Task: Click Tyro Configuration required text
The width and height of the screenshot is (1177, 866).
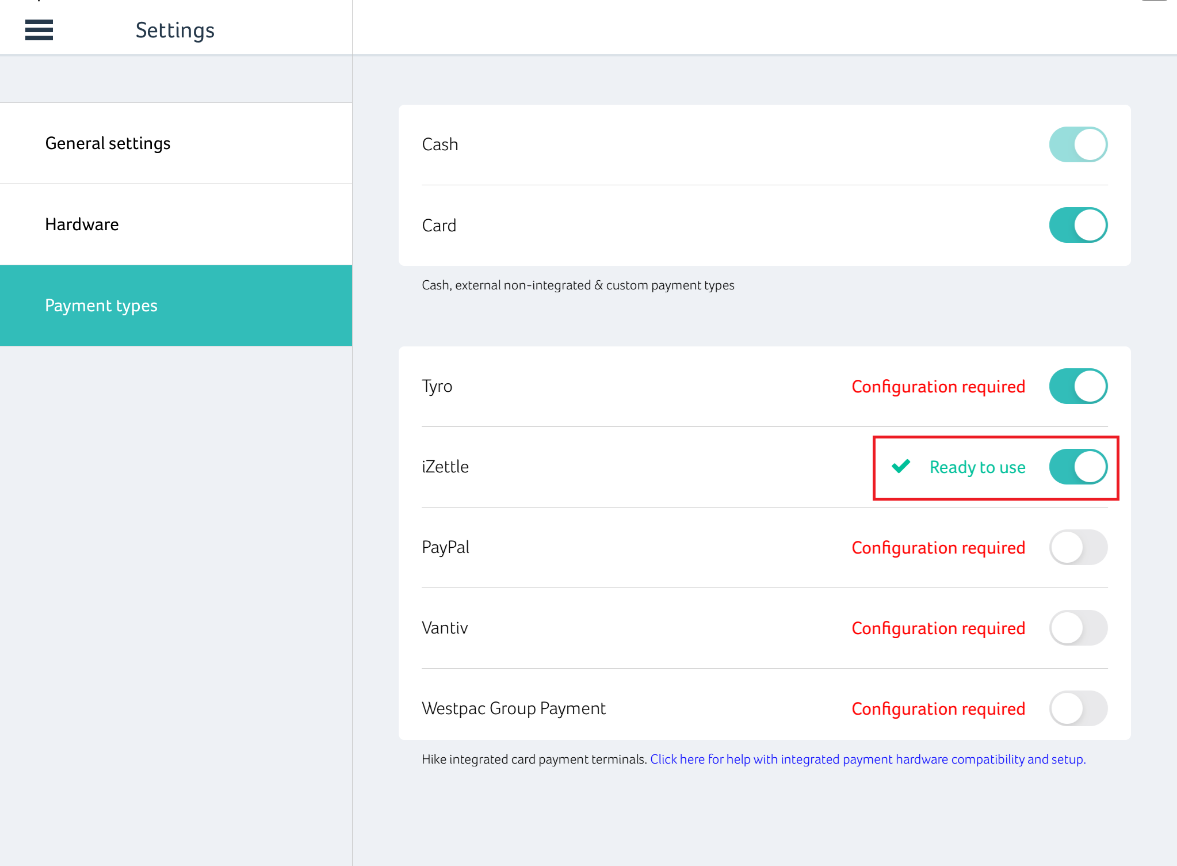Action: tap(938, 387)
